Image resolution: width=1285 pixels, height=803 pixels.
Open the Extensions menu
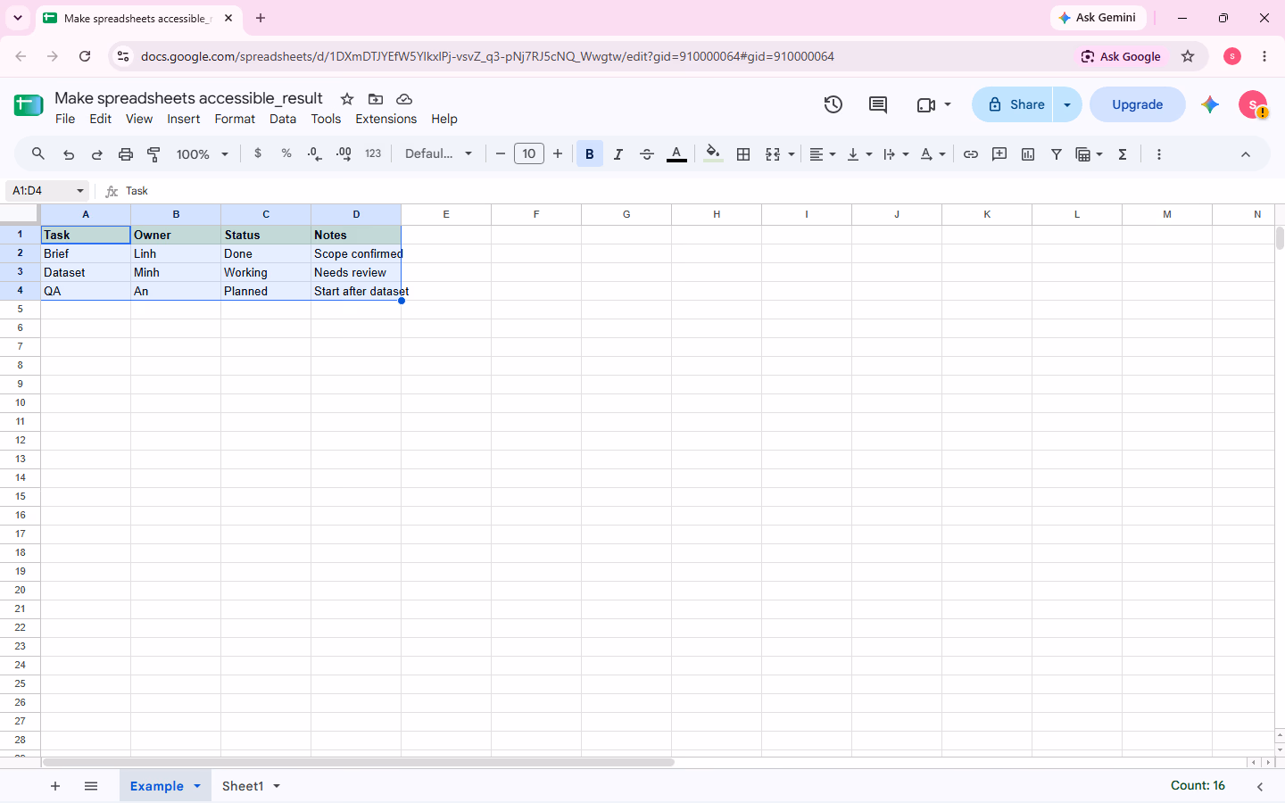point(385,119)
